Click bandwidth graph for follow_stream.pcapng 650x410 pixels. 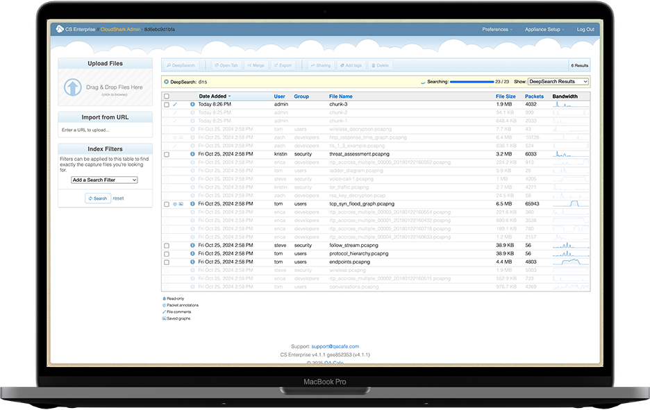pos(571,245)
